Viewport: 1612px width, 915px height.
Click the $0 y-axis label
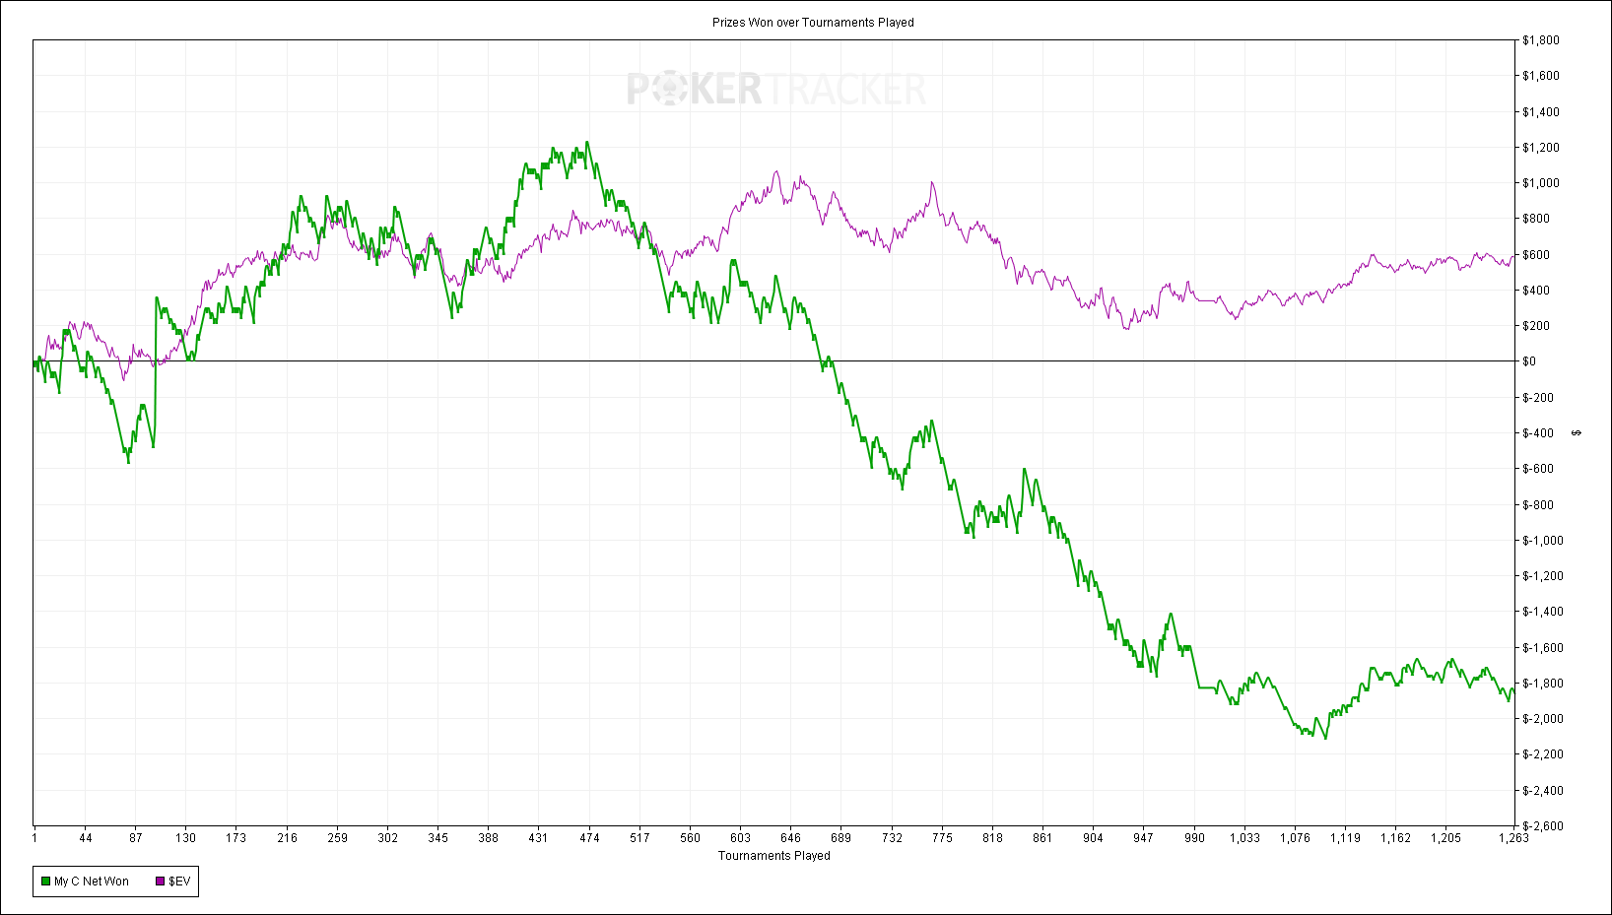coord(1529,361)
